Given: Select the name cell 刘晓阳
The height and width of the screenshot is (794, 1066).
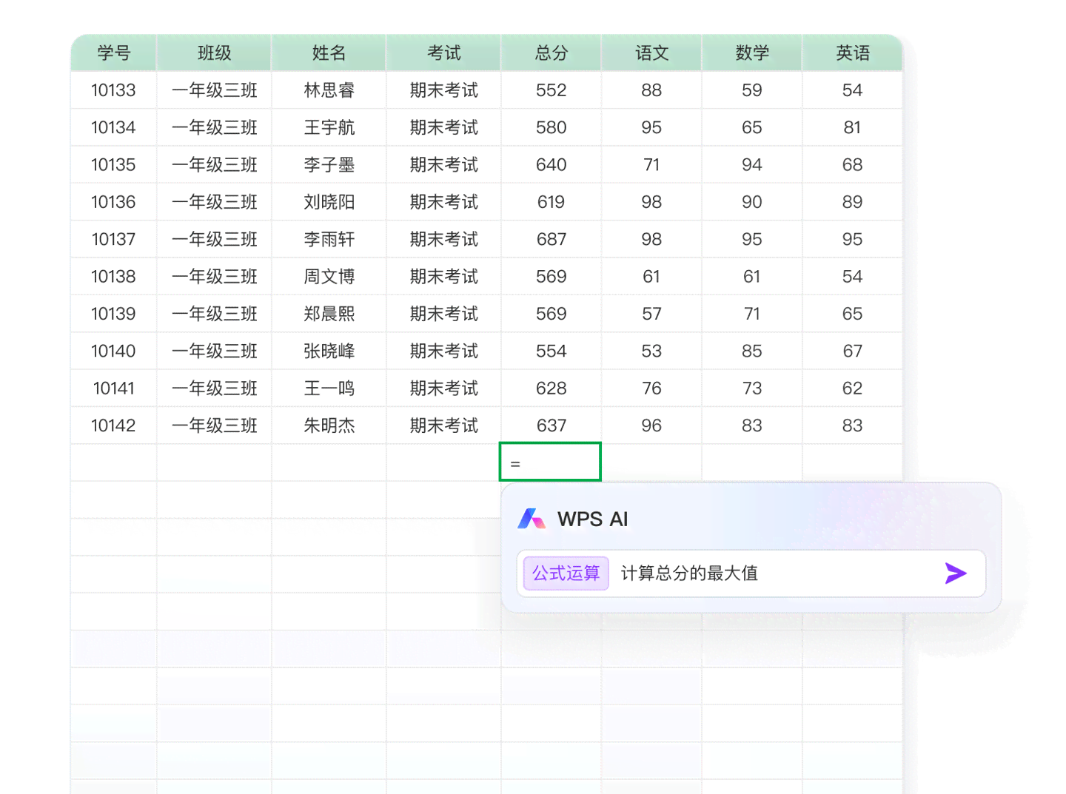Looking at the screenshot, I should click(x=329, y=202).
